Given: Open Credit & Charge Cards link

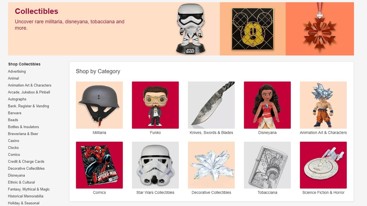Looking at the screenshot, I should [x=26, y=162].
